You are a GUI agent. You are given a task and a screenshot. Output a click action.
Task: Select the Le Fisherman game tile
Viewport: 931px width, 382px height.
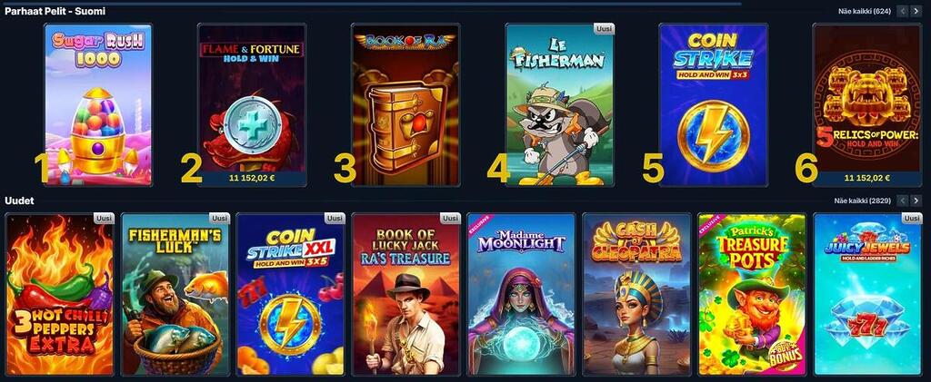(x=560, y=105)
